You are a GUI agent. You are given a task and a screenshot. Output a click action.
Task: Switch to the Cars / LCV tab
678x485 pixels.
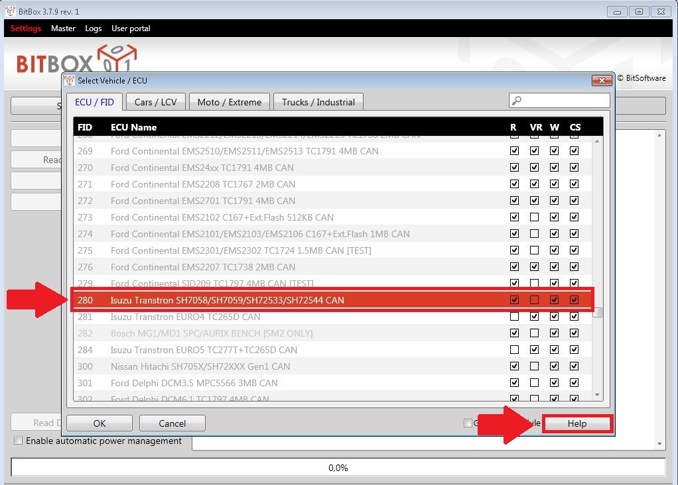pyautogui.click(x=156, y=102)
